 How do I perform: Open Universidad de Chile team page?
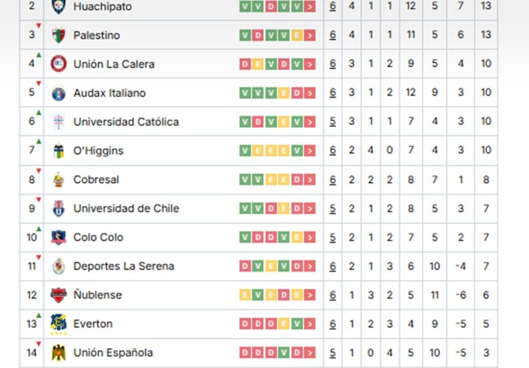126,208
